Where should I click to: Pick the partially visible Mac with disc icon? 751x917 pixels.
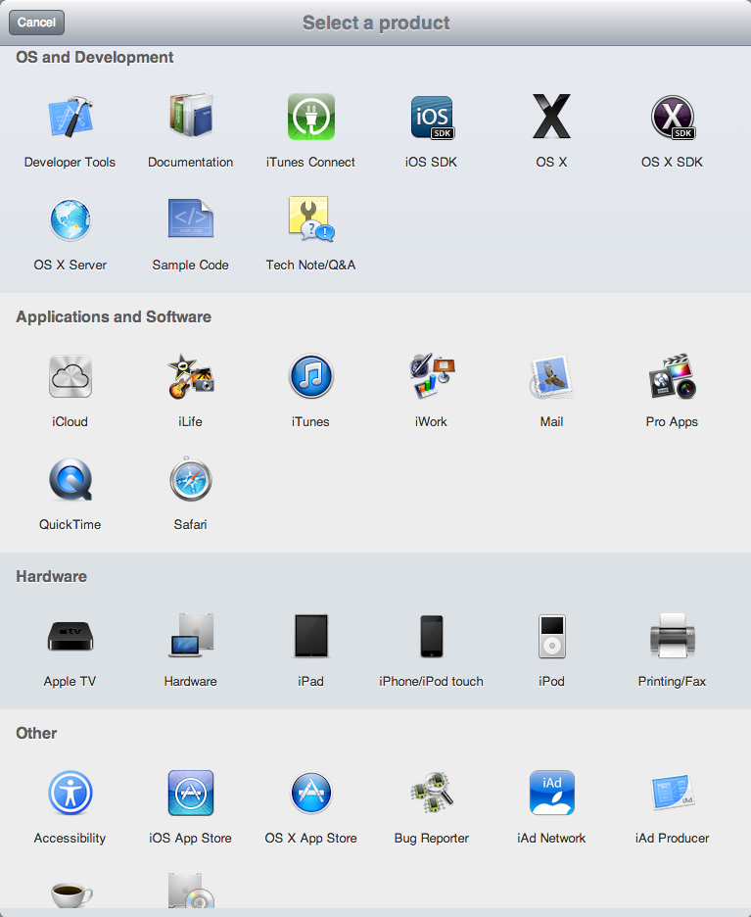(x=191, y=891)
